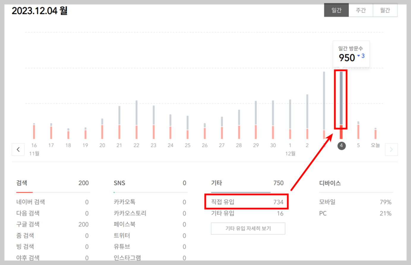The width and height of the screenshot is (411, 265).
Task: Click the 네이버 검색 row
Action: point(52,202)
